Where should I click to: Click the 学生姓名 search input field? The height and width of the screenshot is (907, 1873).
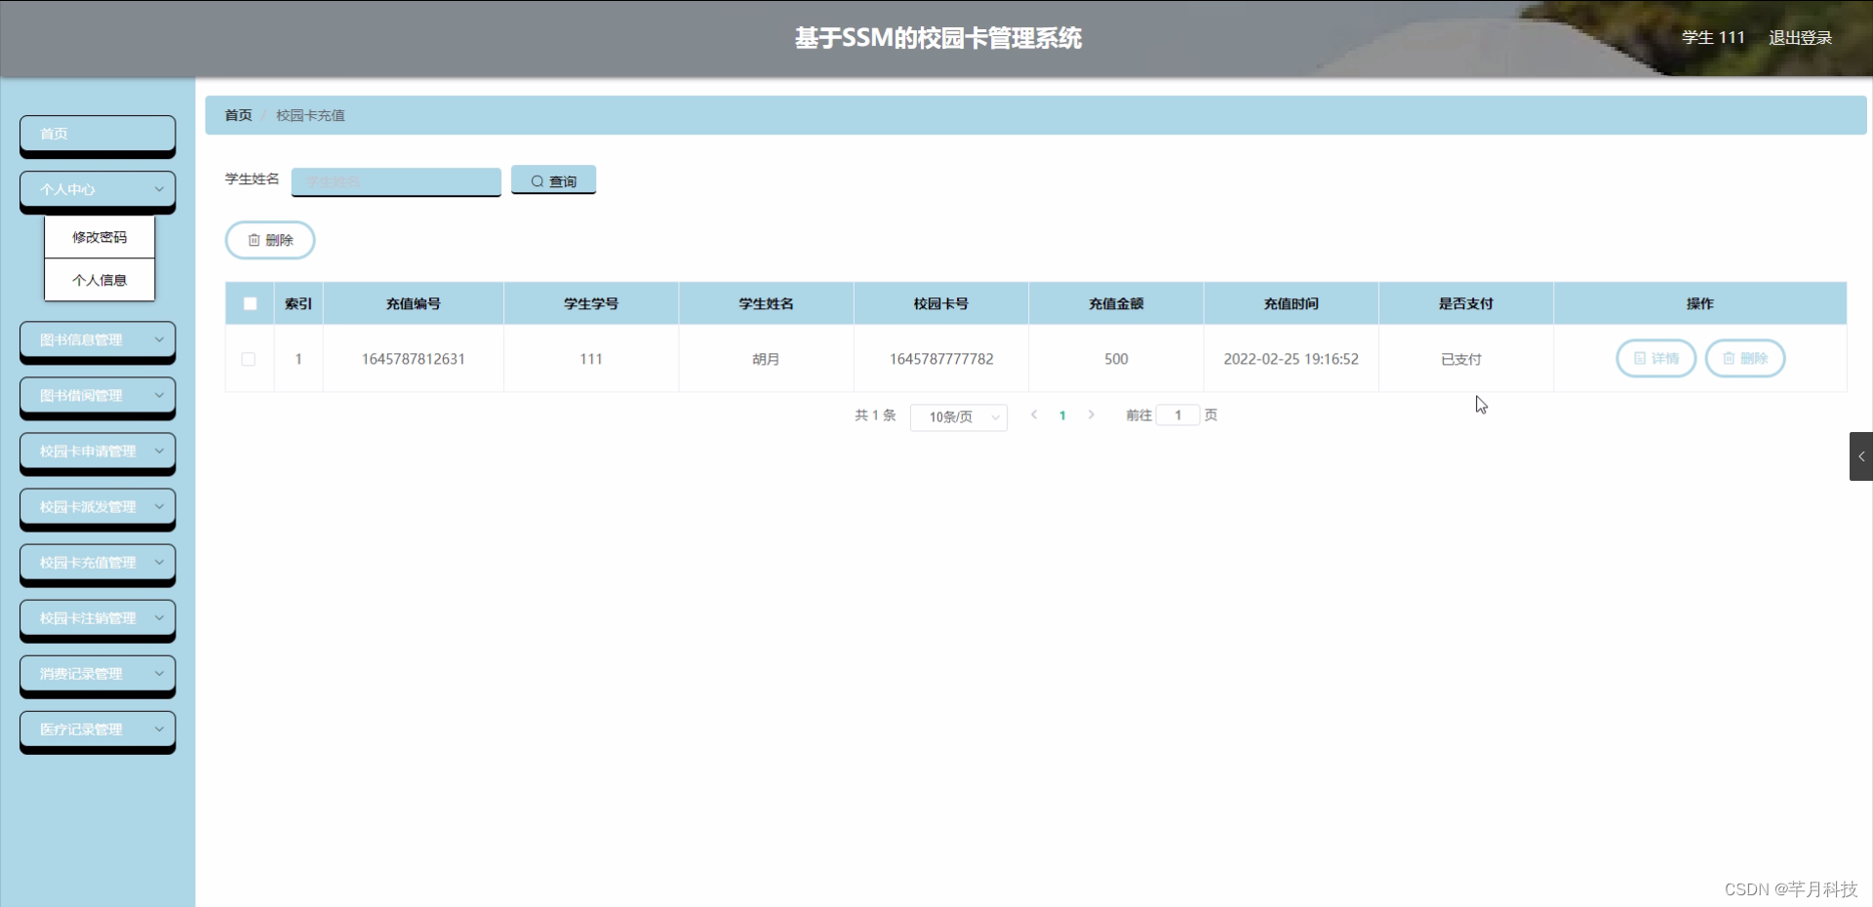(x=396, y=181)
